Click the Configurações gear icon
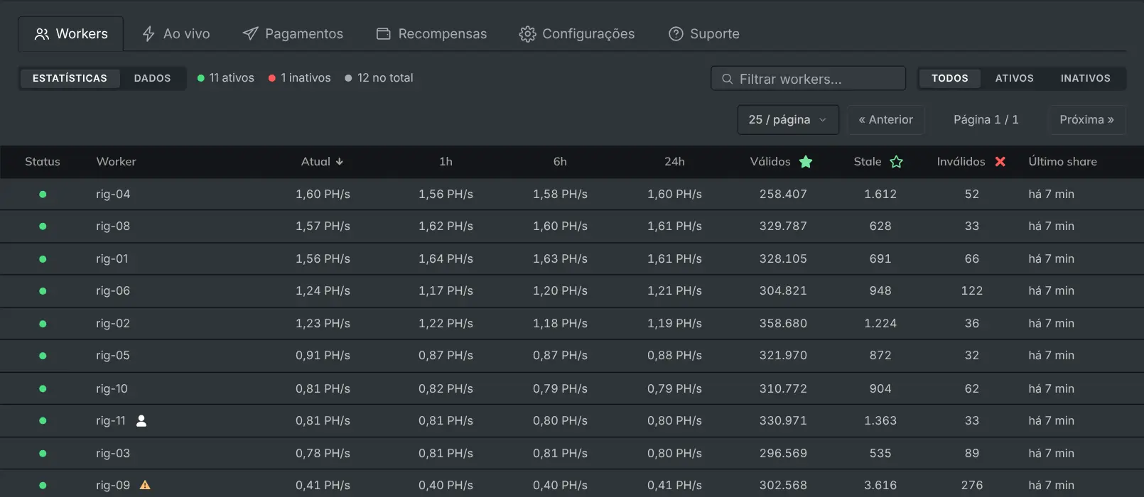The width and height of the screenshot is (1144, 497). [527, 34]
